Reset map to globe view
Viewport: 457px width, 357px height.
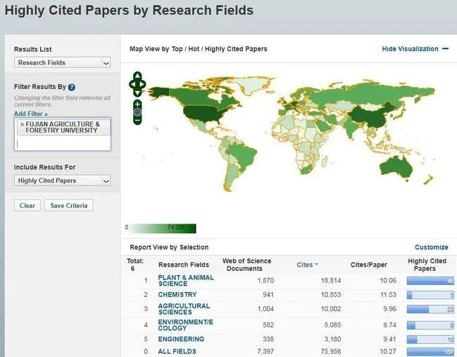137,112
